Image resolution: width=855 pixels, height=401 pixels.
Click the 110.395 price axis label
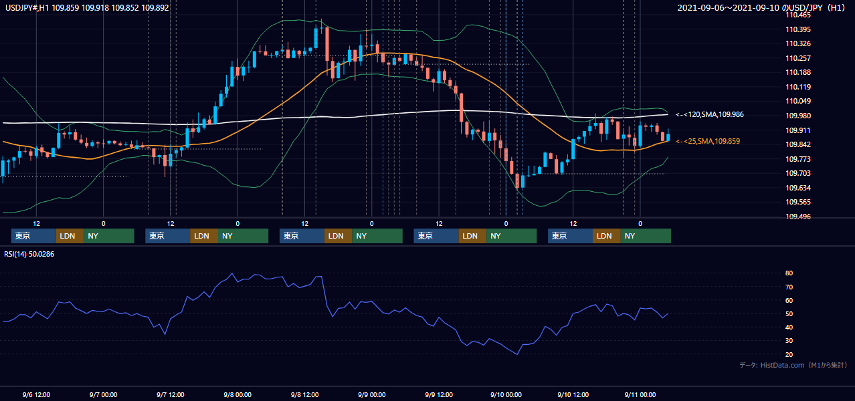tap(797, 29)
